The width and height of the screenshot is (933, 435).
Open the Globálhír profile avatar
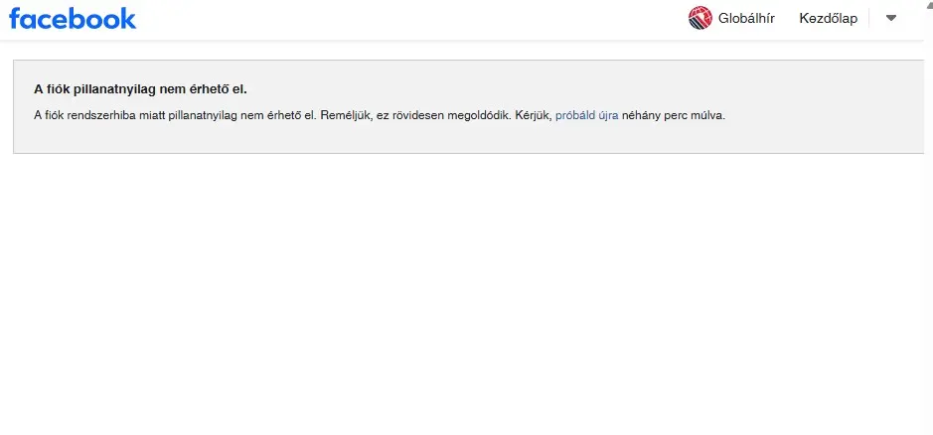(x=700, y=18)
